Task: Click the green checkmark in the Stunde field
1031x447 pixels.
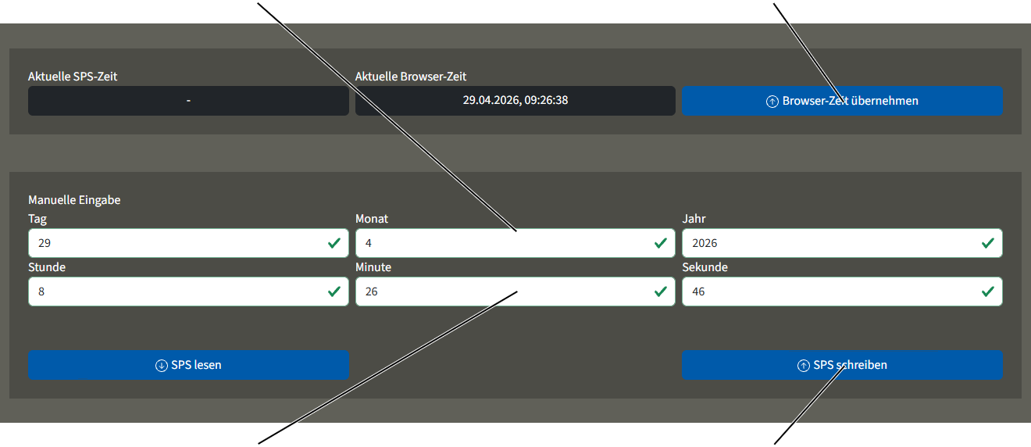Action: pyautogui.click(x=334, y=291)
